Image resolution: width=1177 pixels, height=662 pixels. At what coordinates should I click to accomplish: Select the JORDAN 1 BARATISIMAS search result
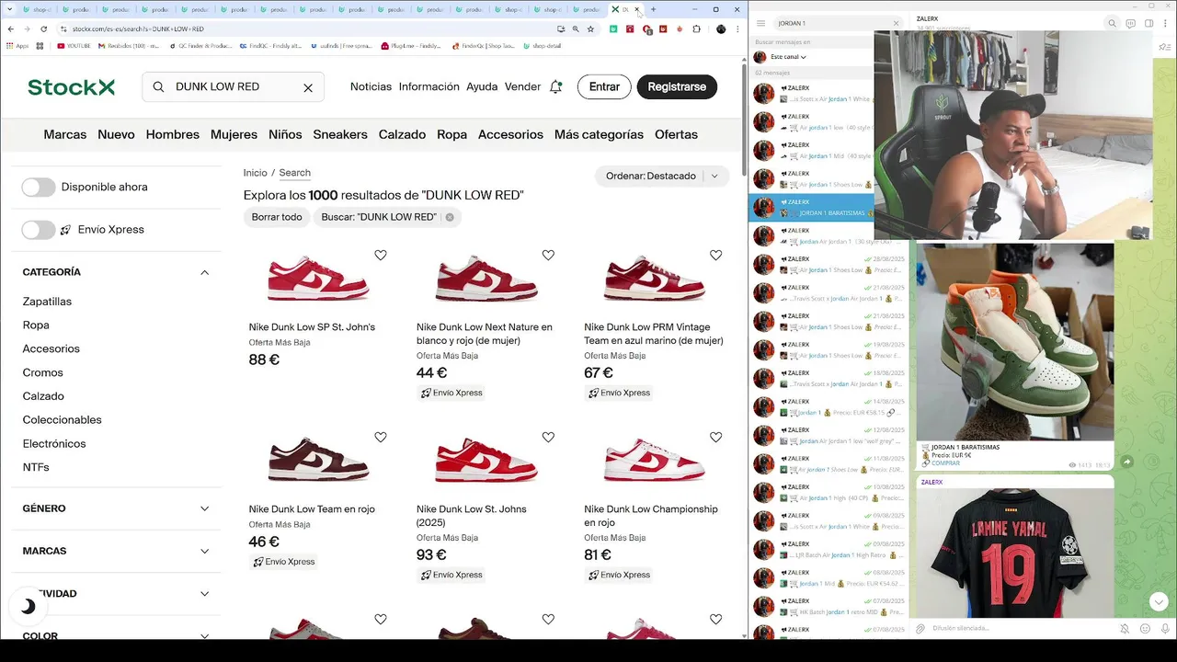[x=812, y=208]
